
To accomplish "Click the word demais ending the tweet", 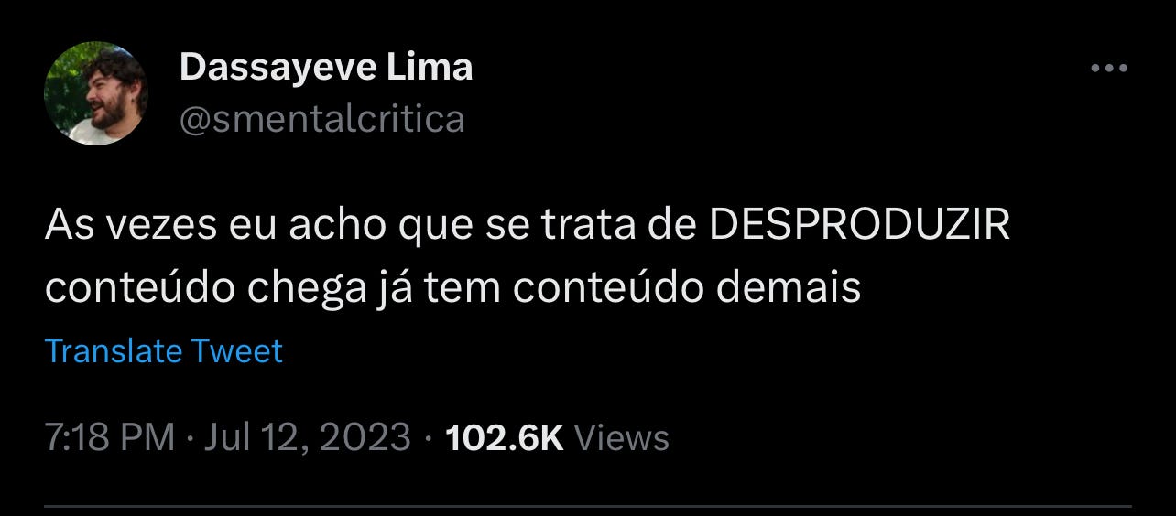I will [789, 288].
